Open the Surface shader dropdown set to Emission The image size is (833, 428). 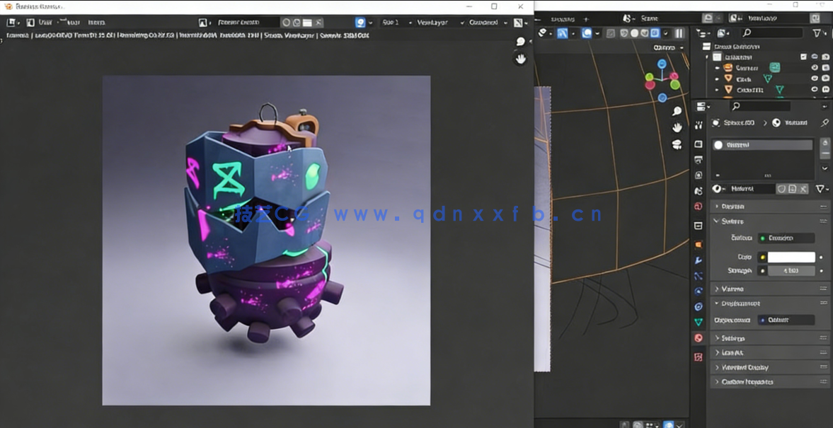786,238
